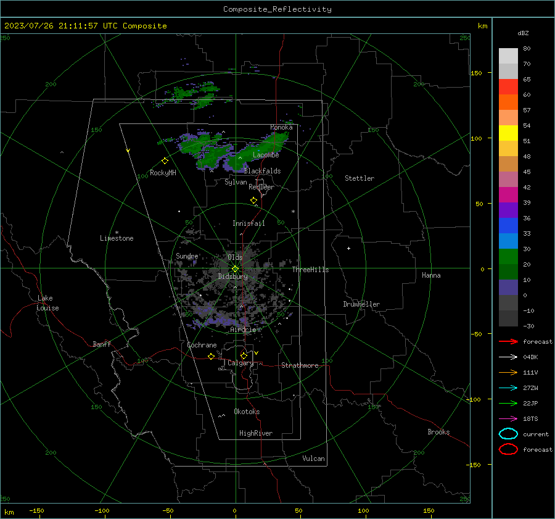
Task: Click the magenta 18TS arrow legend icon
Action: point(508,418)
